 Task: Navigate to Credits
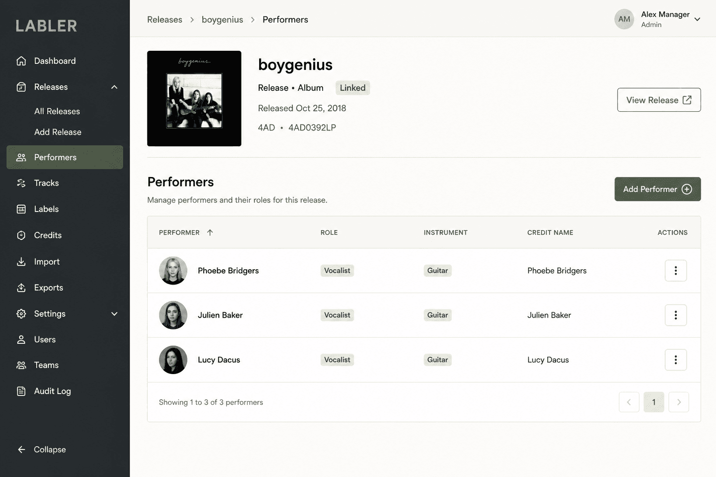tap(65, 235)
